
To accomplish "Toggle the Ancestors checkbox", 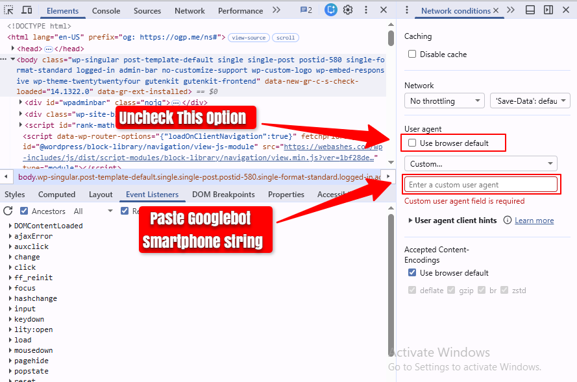I will pyautogui.click(x=24, y=211).
